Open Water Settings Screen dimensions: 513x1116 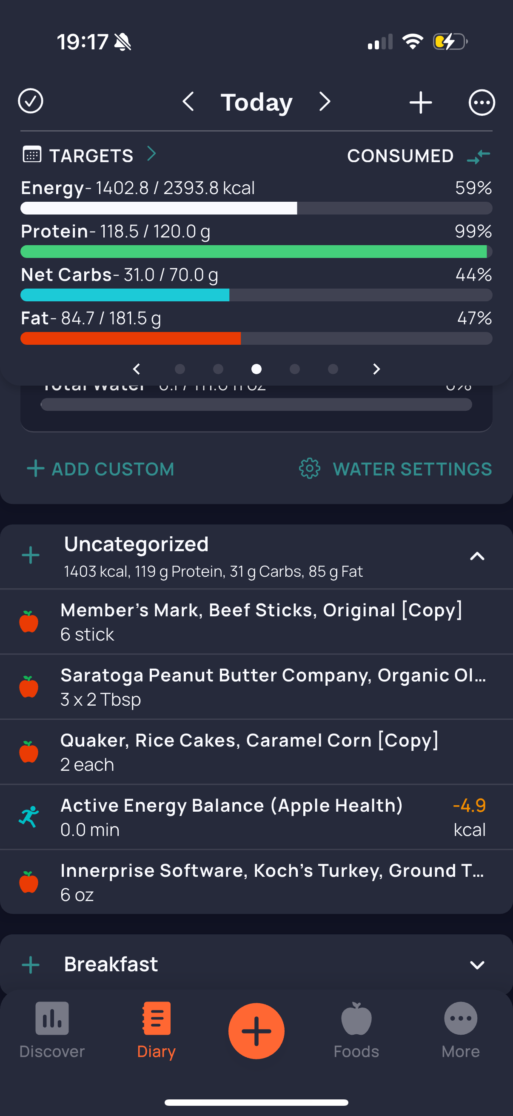coord(395,469)
